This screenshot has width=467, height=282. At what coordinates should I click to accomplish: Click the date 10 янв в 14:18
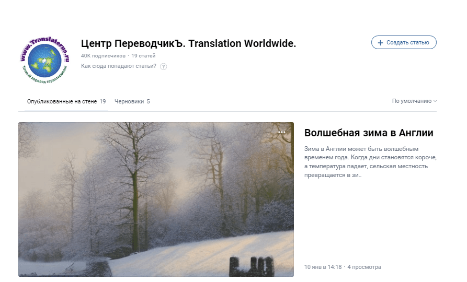(323, 267)
